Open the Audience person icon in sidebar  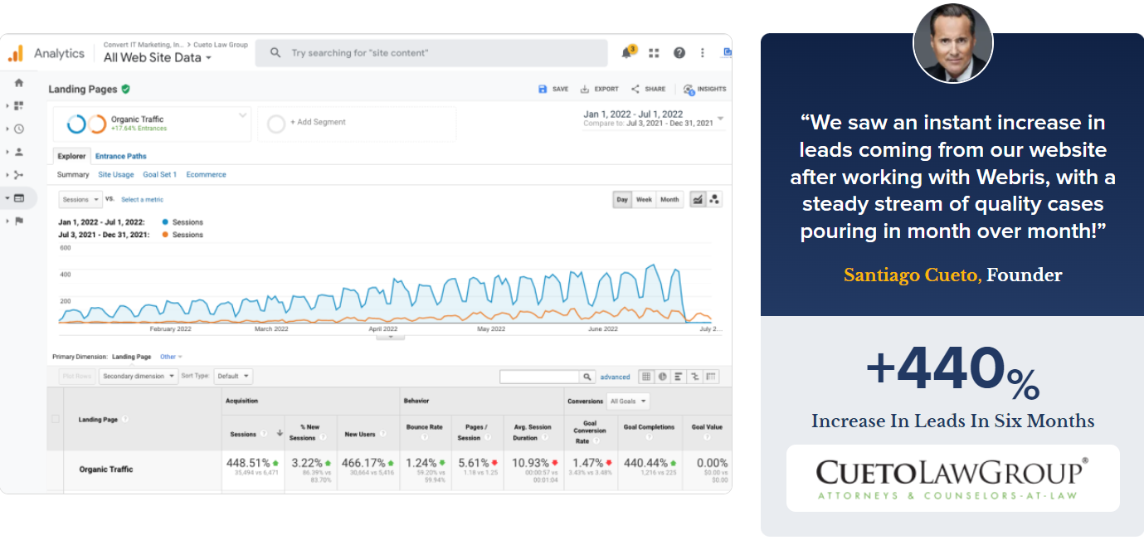point(19,152)
